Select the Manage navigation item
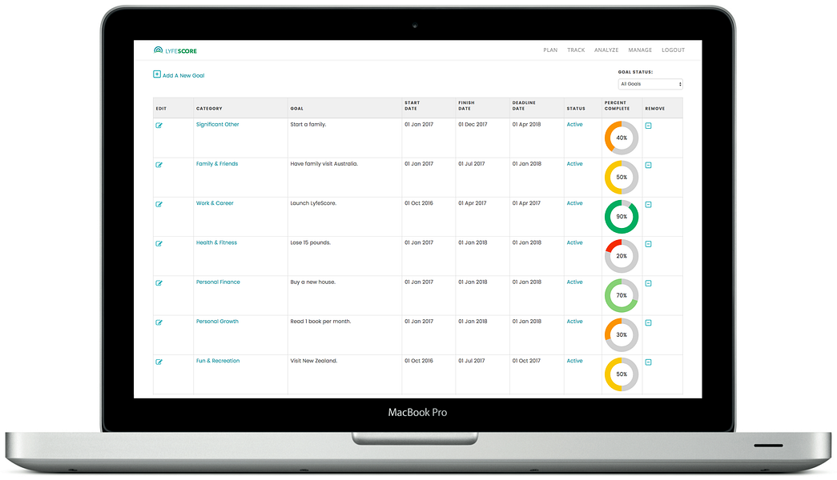Screen dimensions: 837x480 640,50
